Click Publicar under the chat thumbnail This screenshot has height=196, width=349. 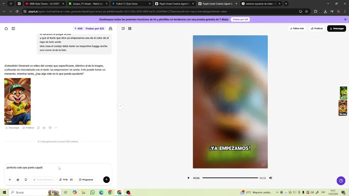[x=28, y=128]
